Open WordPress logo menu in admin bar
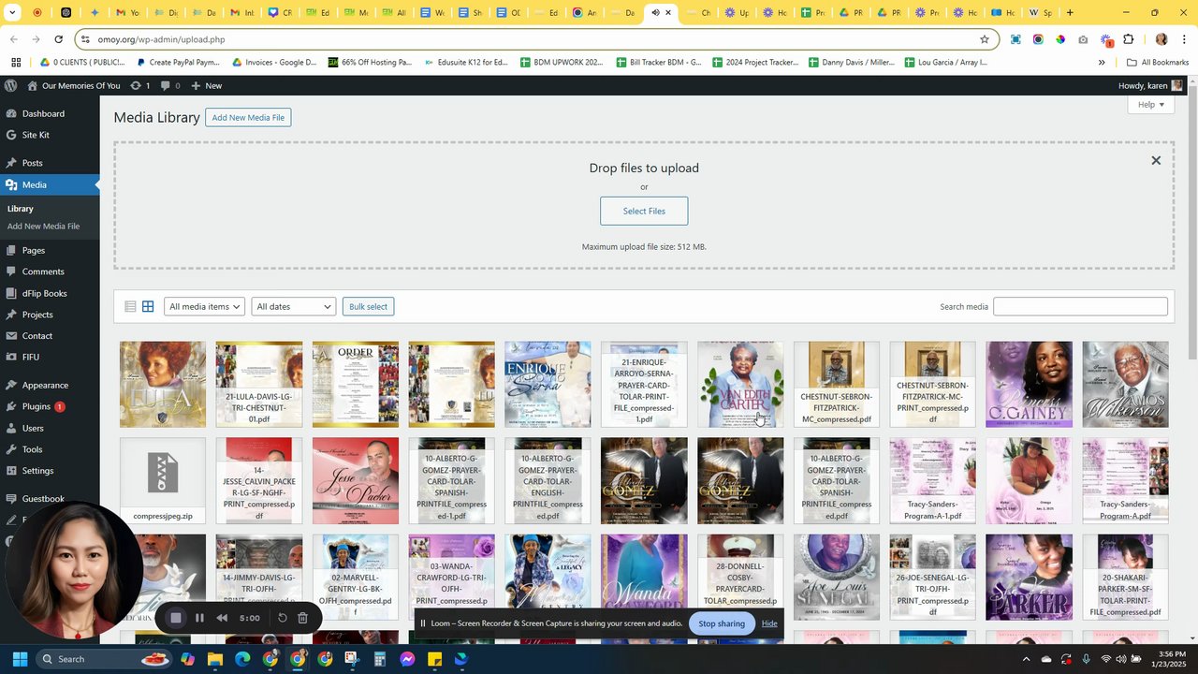Screen dimensions: 1198x674 (x=10, y=85)
